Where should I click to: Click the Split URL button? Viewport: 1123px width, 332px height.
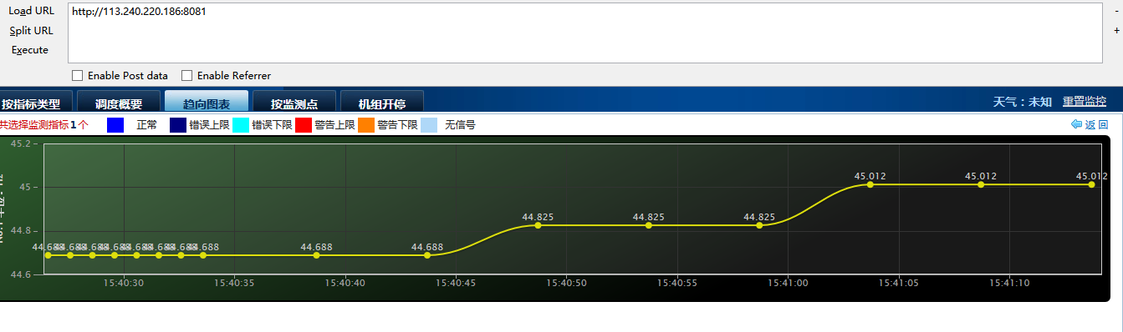31,31
